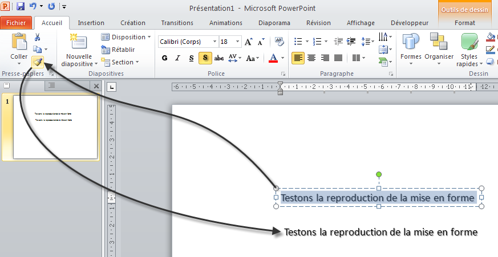Screen dimensions: 498x257
Task: Toggle bold formatting with G button
Action: click(x=165, y=58)
